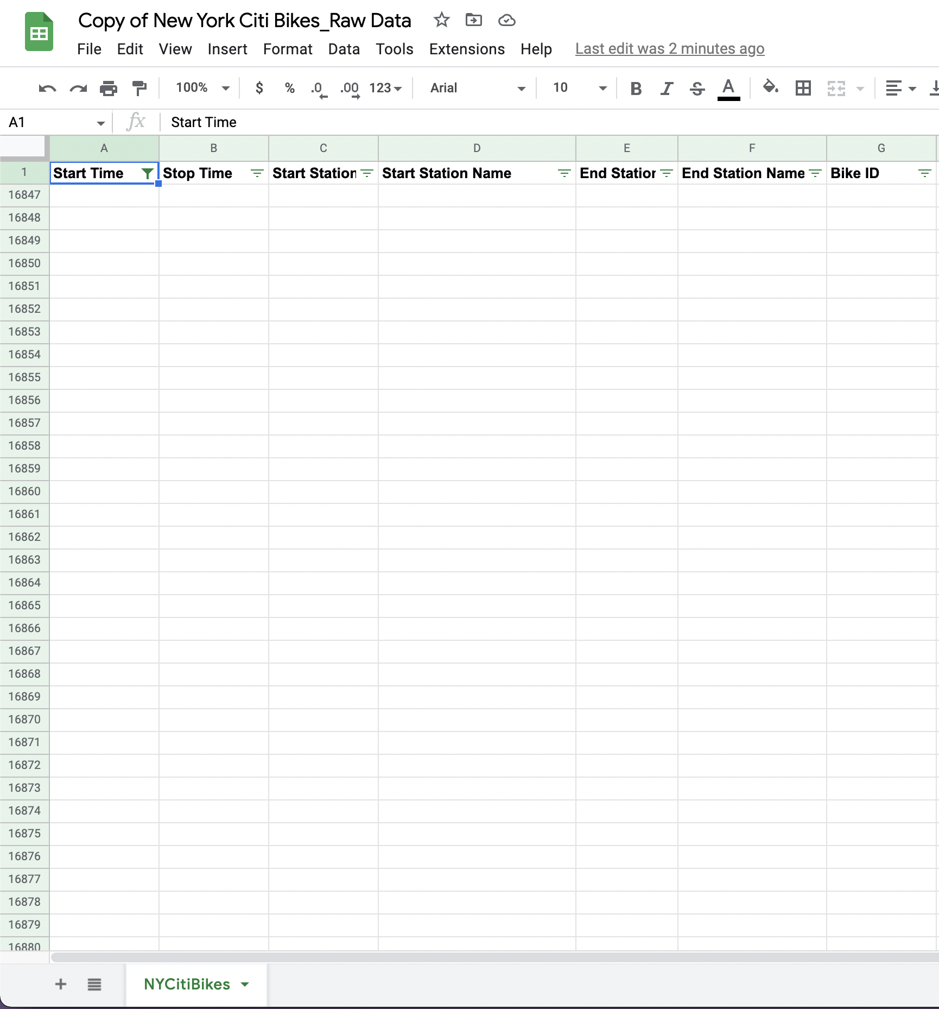Check the cloud save status icon
Screen dimensions: 939x1009
[x=506, y=21]
